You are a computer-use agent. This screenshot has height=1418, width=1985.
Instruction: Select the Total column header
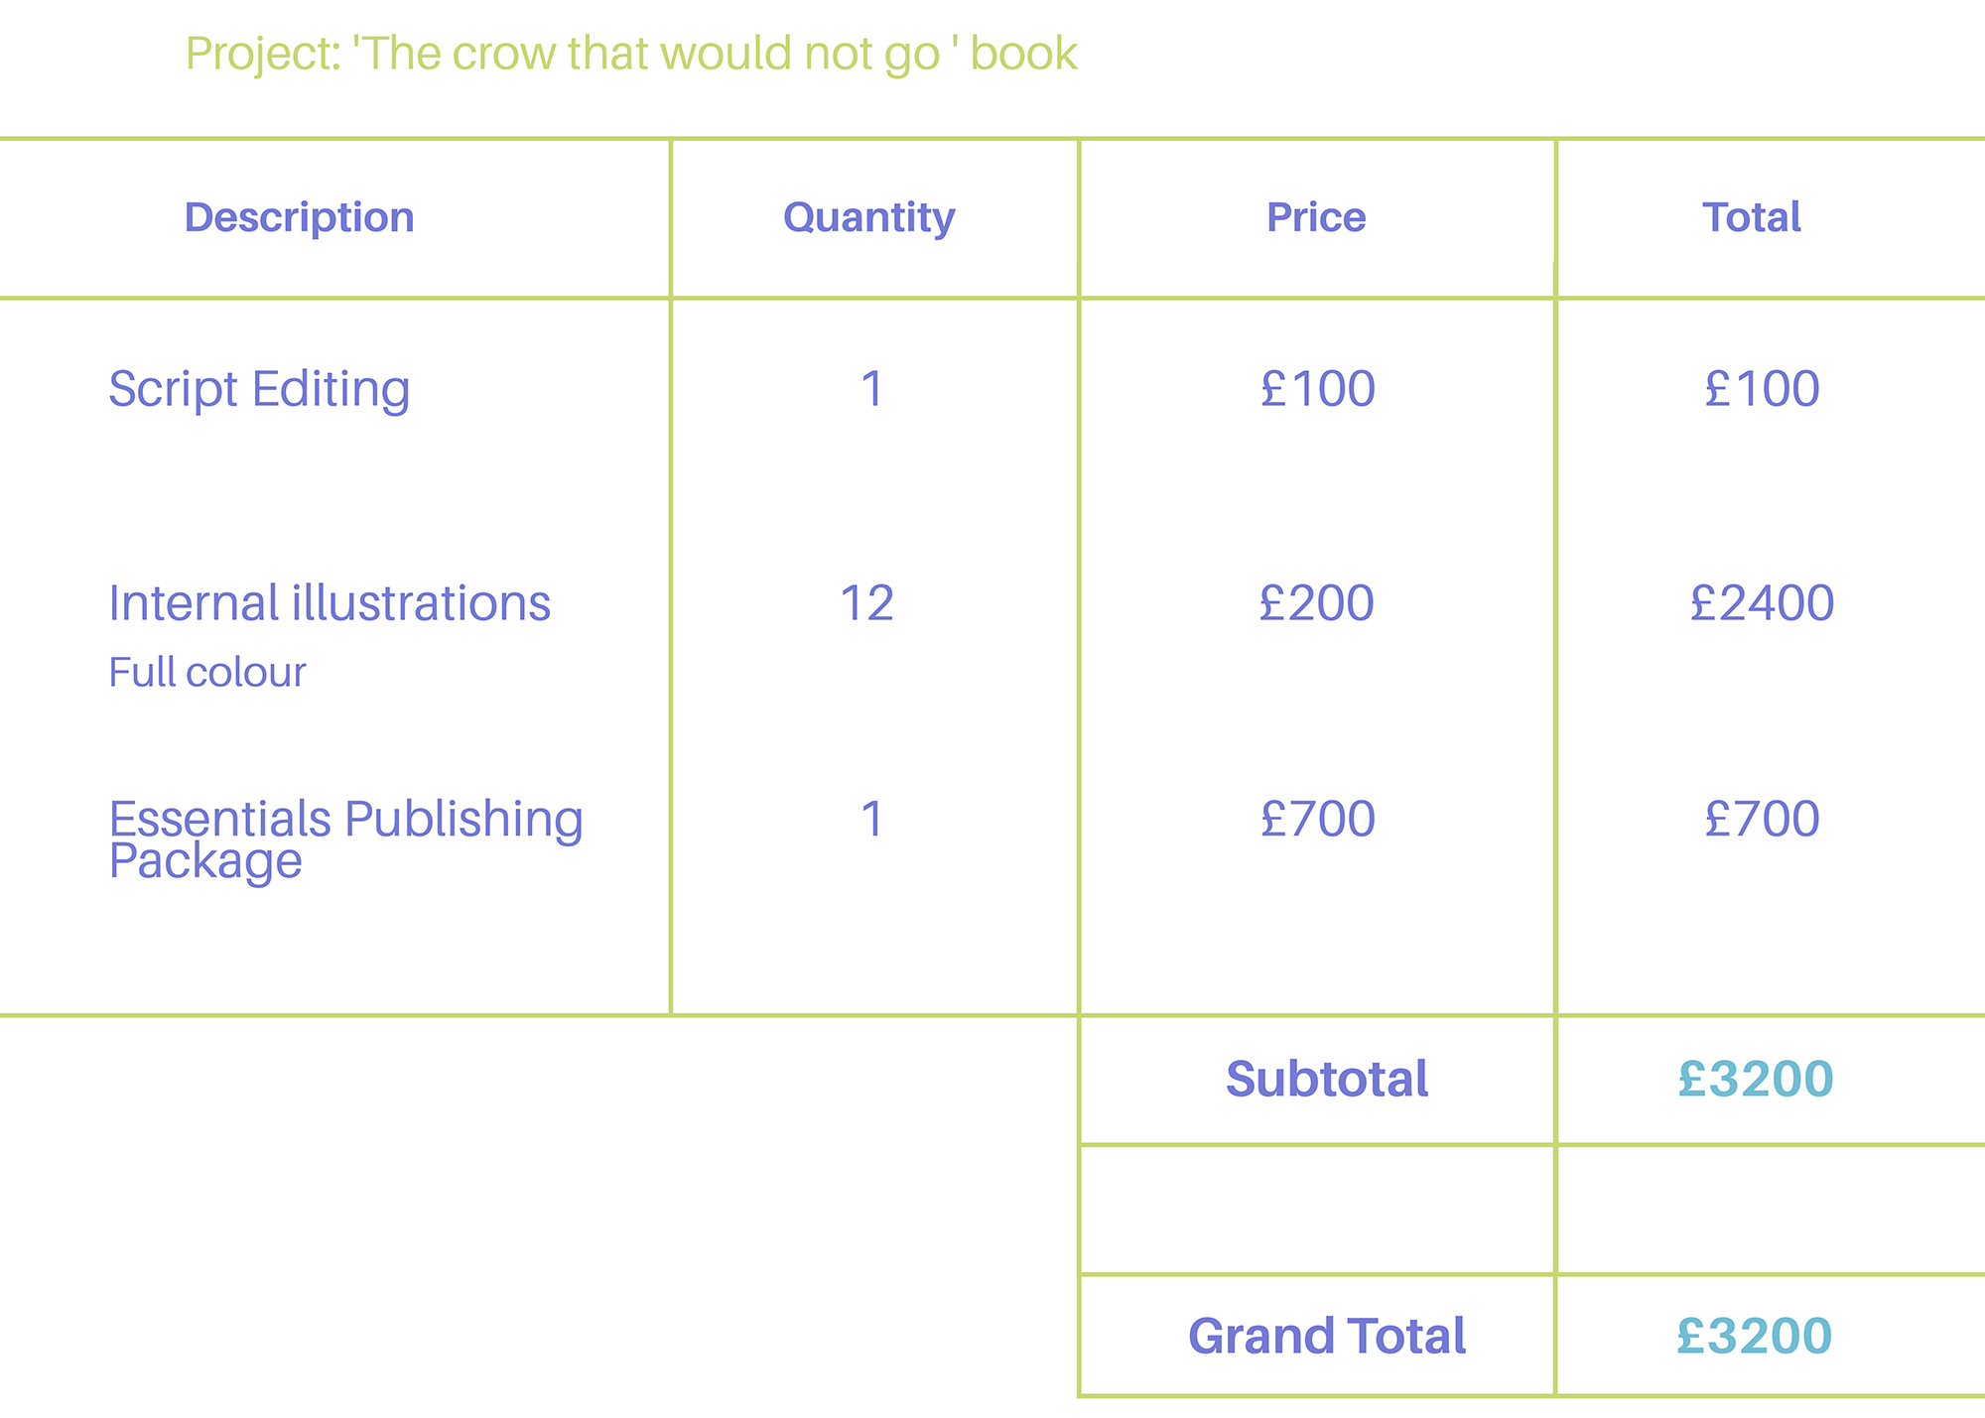(1752, 217)
